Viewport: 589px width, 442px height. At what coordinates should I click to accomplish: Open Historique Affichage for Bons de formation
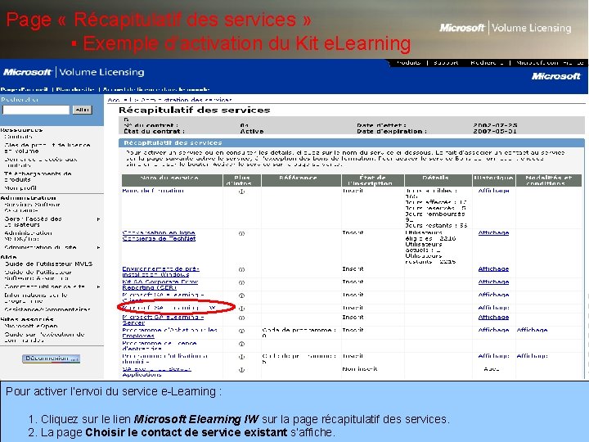[x=493, y=191]
